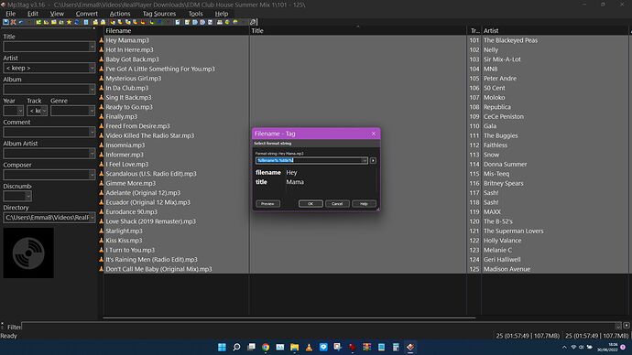Viewport: 632px width, 355px height.
Task: Close the Filename - Tag dialog
Action: (373, 134)
